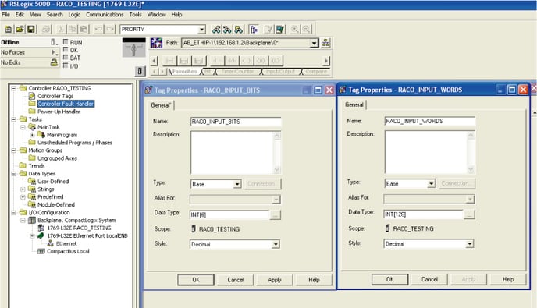Image resolution: width=537 pixels, height=308 pixels.
Task: Open the Tools menu
Action: point(135,15)
